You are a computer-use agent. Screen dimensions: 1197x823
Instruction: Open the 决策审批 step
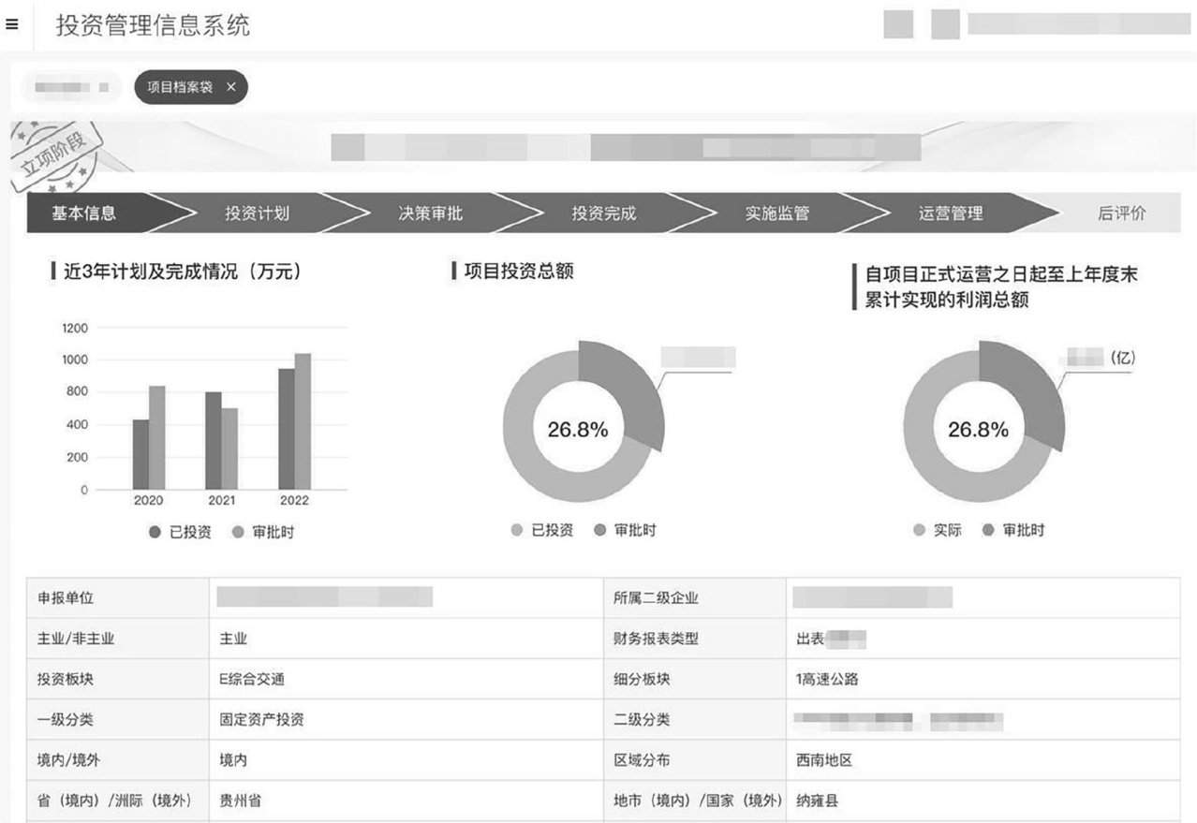tap(430, 213)
